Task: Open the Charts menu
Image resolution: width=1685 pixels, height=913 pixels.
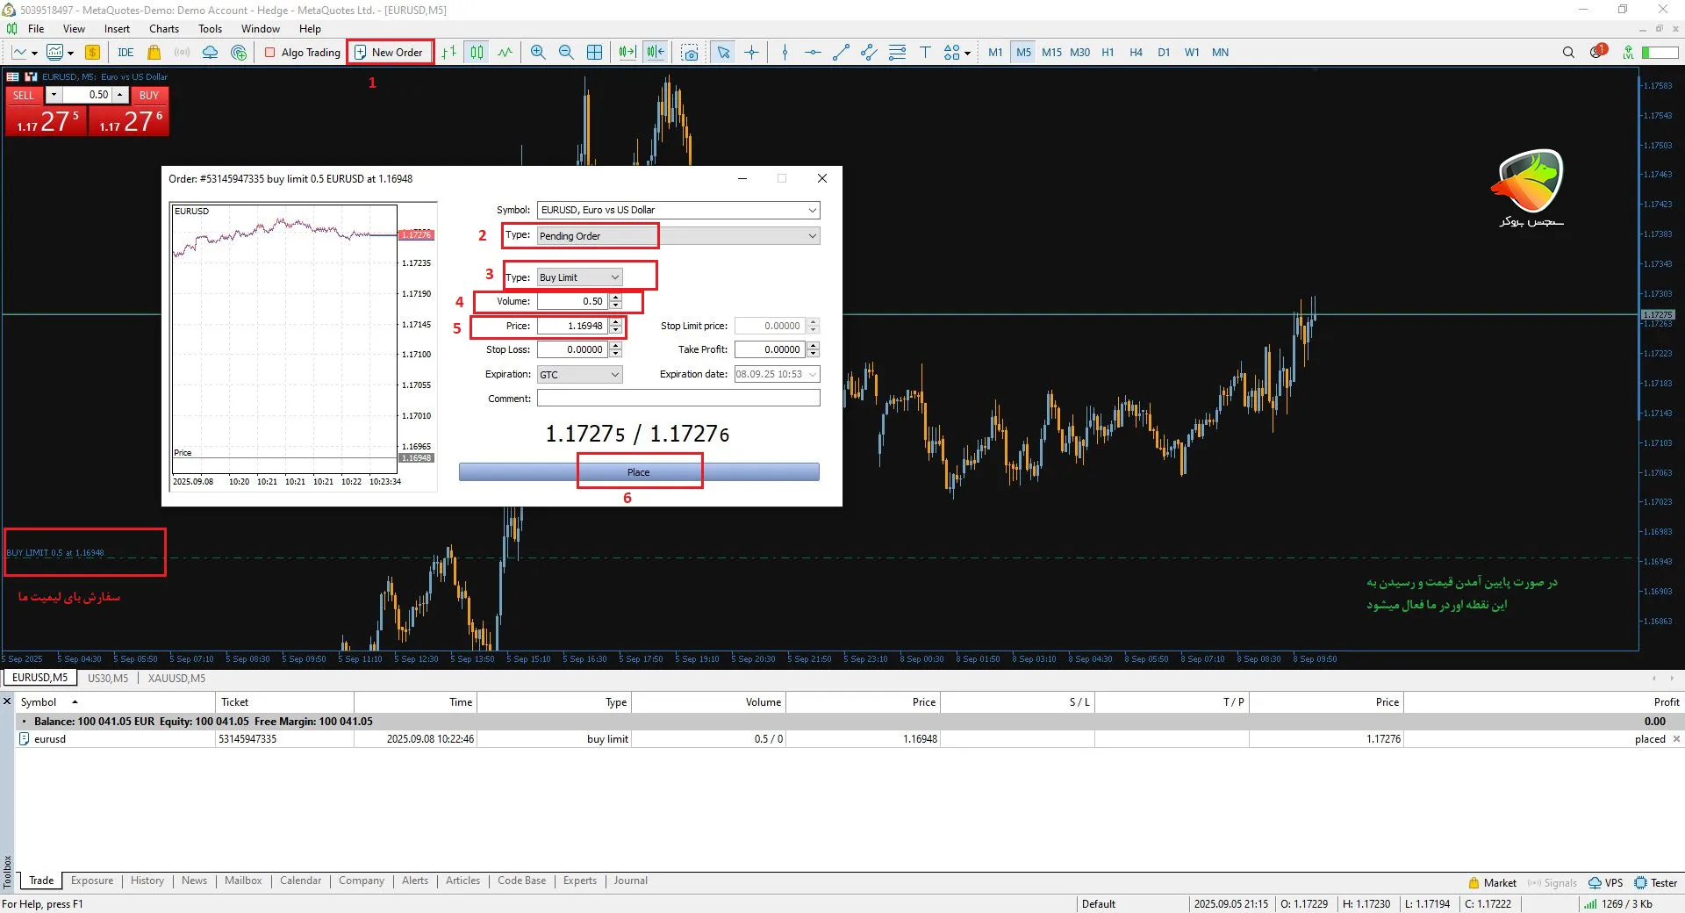Action: coord(164,29)
